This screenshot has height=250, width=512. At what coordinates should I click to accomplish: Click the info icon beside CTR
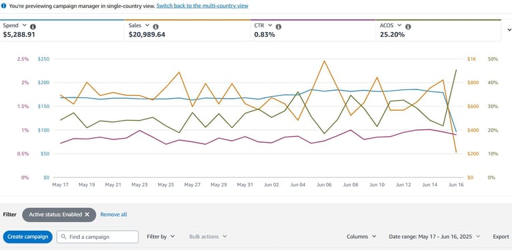pyautogui.click(x=278, y=27)
